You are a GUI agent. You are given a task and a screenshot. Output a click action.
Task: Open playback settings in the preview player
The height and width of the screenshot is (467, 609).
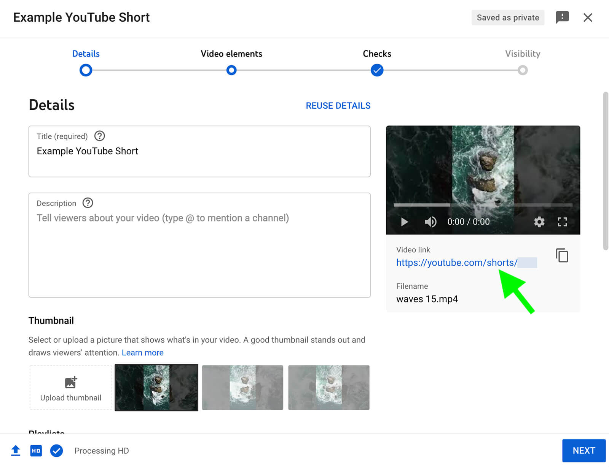coord(539,222)
